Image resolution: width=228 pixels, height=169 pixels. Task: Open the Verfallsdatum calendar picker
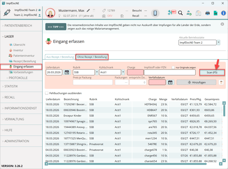[x=170, y=82]
